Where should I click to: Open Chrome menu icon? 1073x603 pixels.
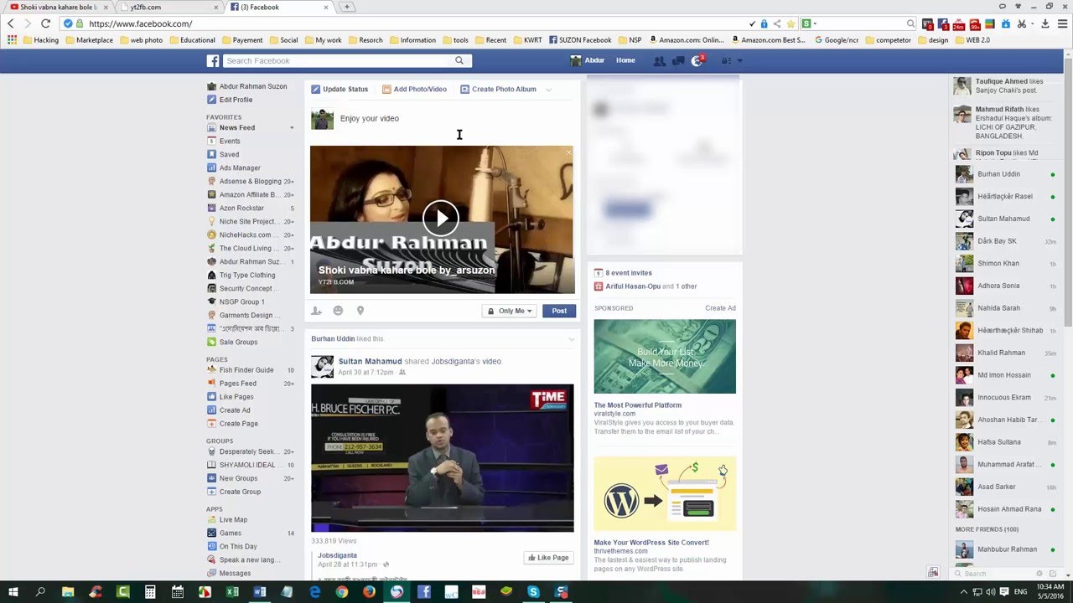pyautogui.click(x=1062, y=23)
